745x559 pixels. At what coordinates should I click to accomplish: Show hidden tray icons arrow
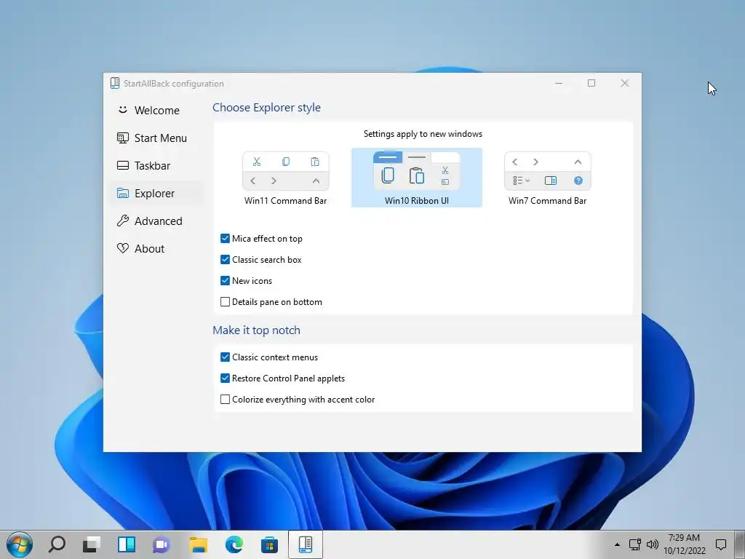click(617, 544)
